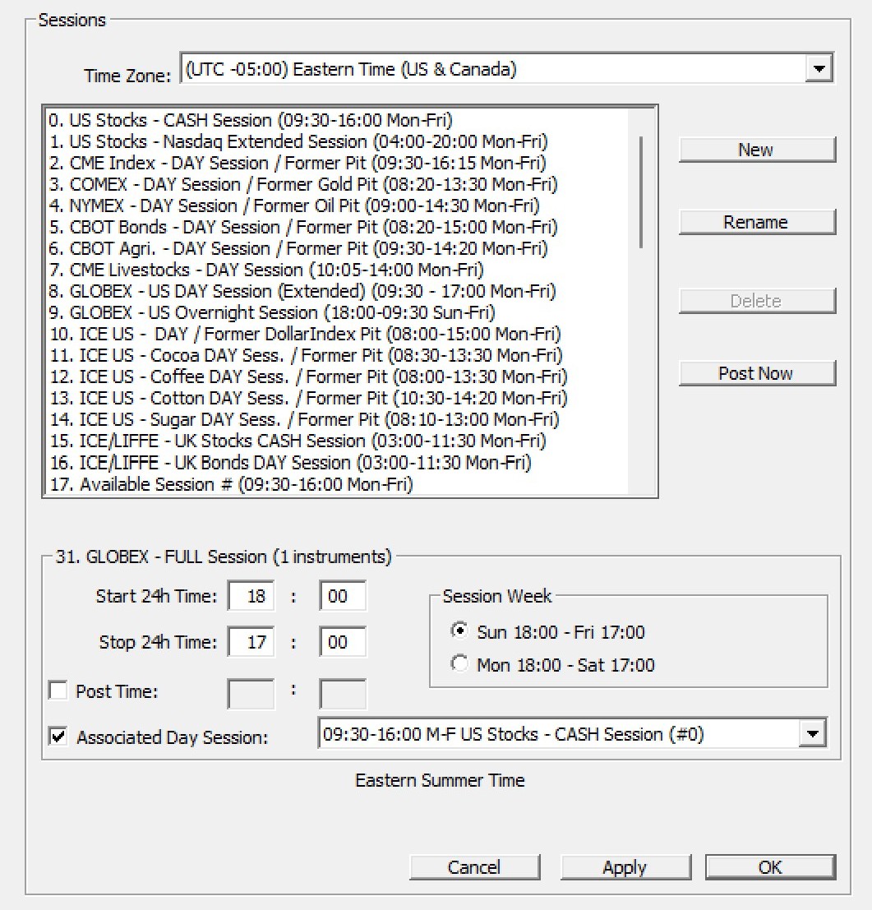
Task: Select '13. ICE US - Cotton DAY Sess.' row
Action: 338,398
